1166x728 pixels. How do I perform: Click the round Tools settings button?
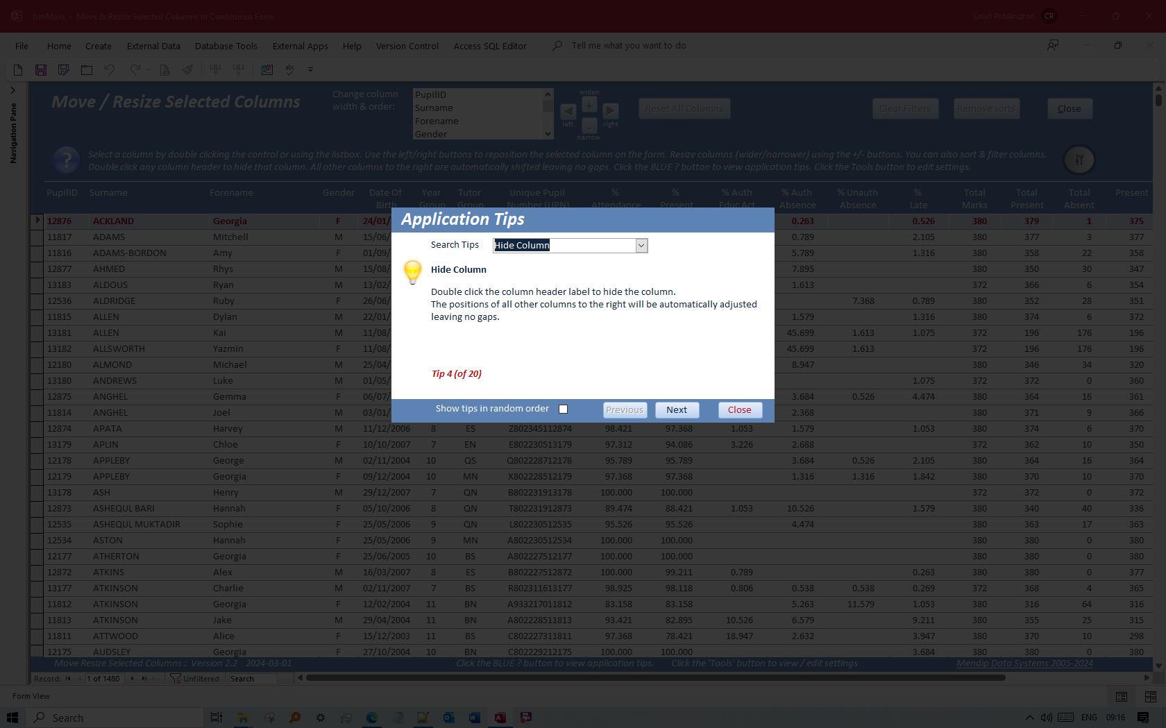click(1079, 160)
